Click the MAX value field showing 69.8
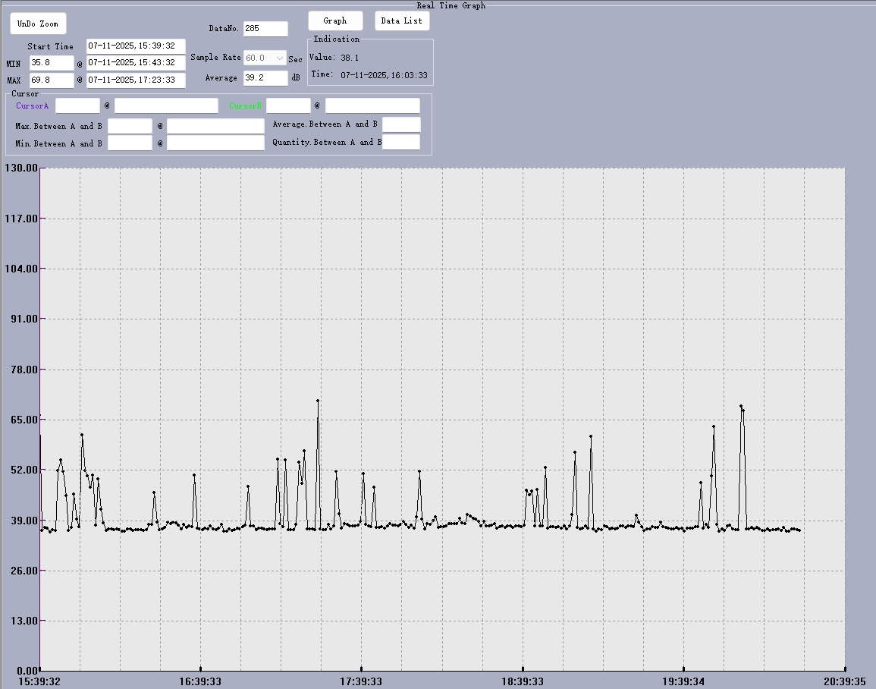The image size is (876, 689). point(52,80)
